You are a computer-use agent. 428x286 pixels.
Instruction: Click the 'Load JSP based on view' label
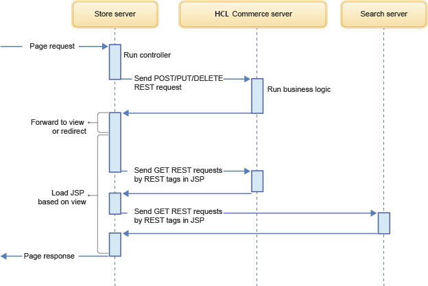pos(62,198)
